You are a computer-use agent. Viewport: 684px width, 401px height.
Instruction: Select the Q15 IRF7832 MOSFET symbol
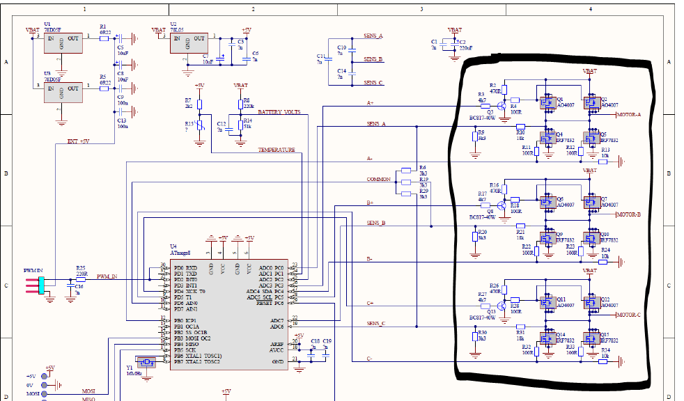pyautogui.click(x=592, y=338)
